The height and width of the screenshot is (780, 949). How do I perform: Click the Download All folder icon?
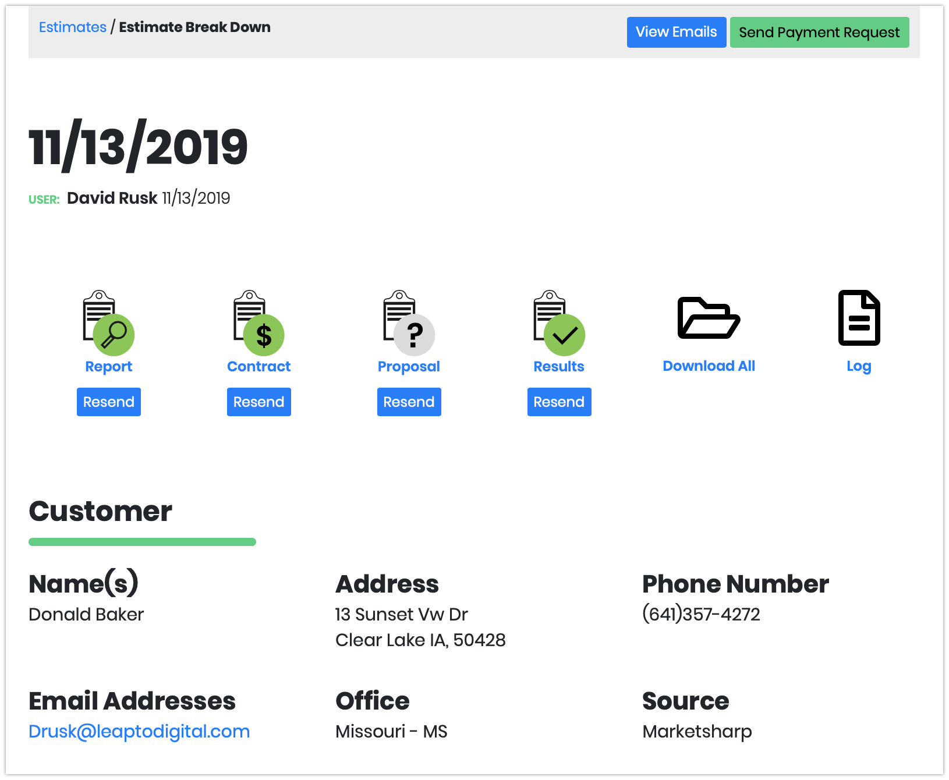[x=709, y=318]
